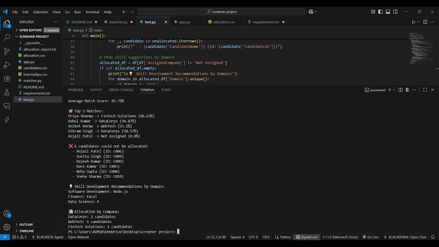Switch to the matcher.py tab

tap(118, 22)
